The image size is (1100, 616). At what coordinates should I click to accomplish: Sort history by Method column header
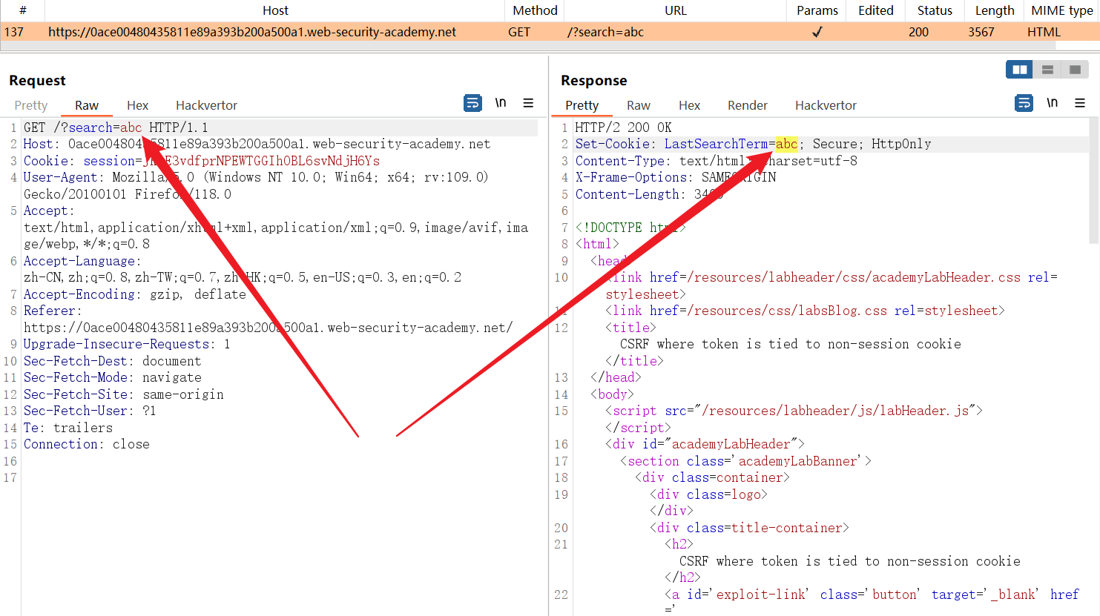(535, 10)
